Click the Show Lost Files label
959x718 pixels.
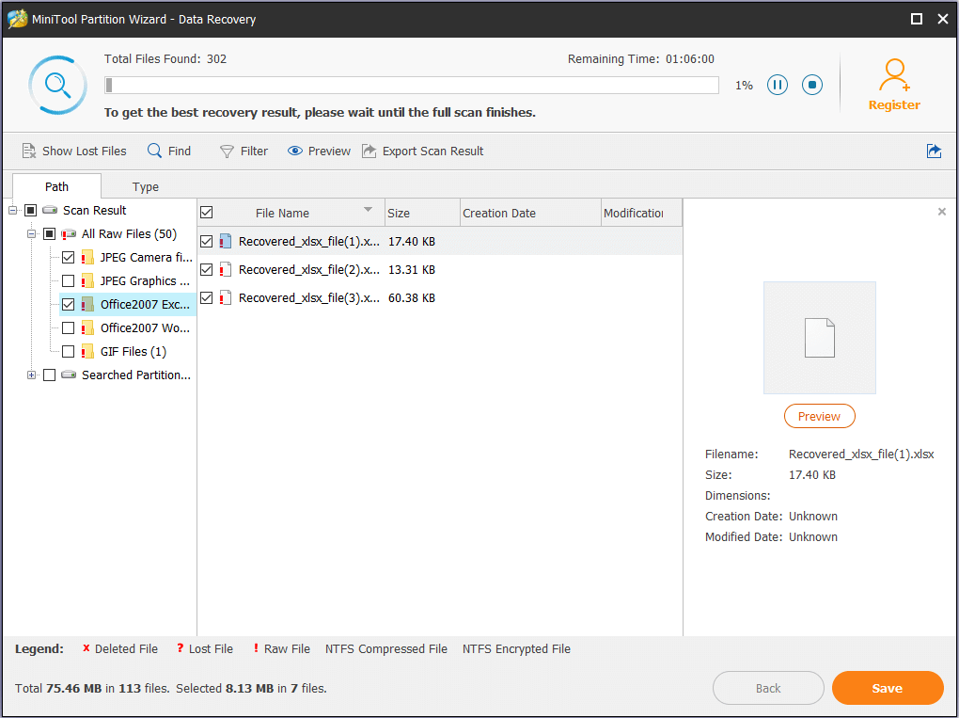85,152
